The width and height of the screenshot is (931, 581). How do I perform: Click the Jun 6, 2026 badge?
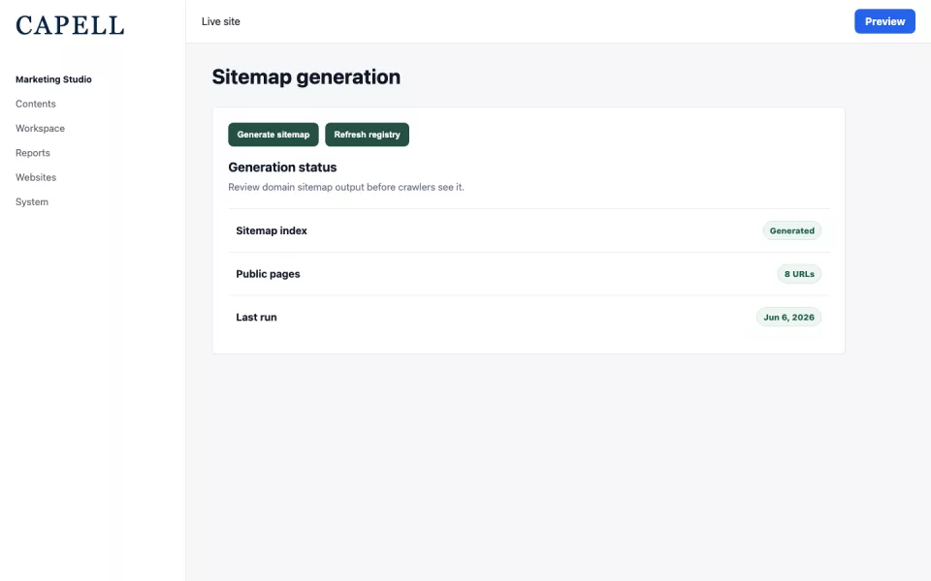click(788, 318)
